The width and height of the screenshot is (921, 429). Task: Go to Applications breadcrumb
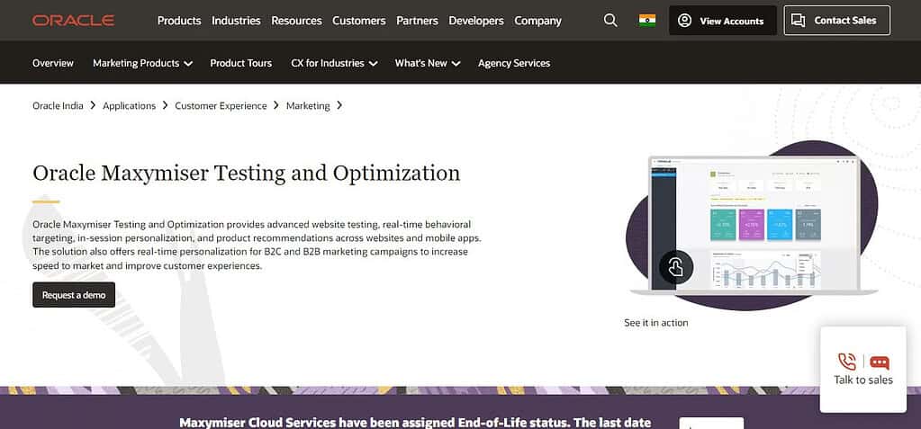pyautogui.click(x=130, y=105)
